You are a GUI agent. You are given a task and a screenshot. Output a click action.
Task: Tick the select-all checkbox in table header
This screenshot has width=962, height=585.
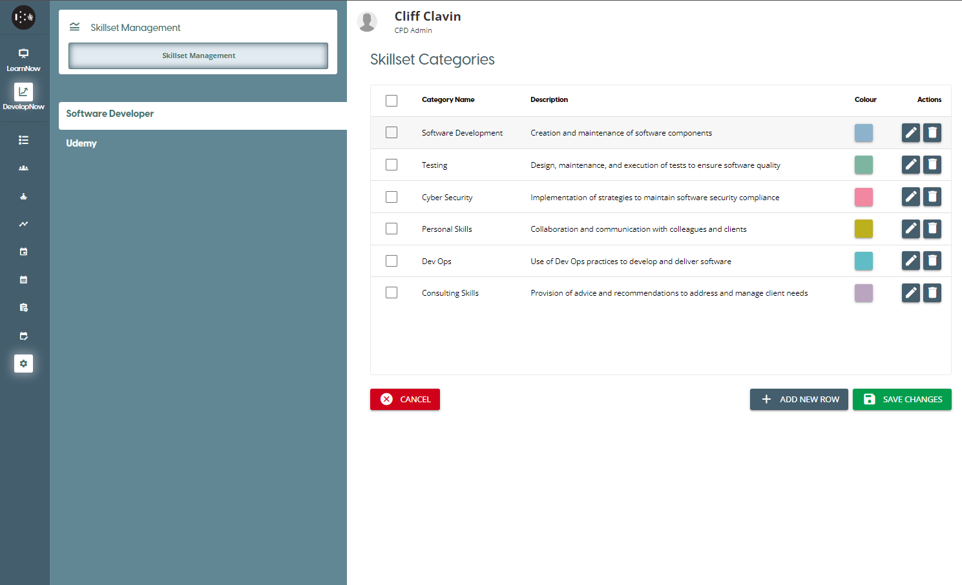tap(392, 101)
